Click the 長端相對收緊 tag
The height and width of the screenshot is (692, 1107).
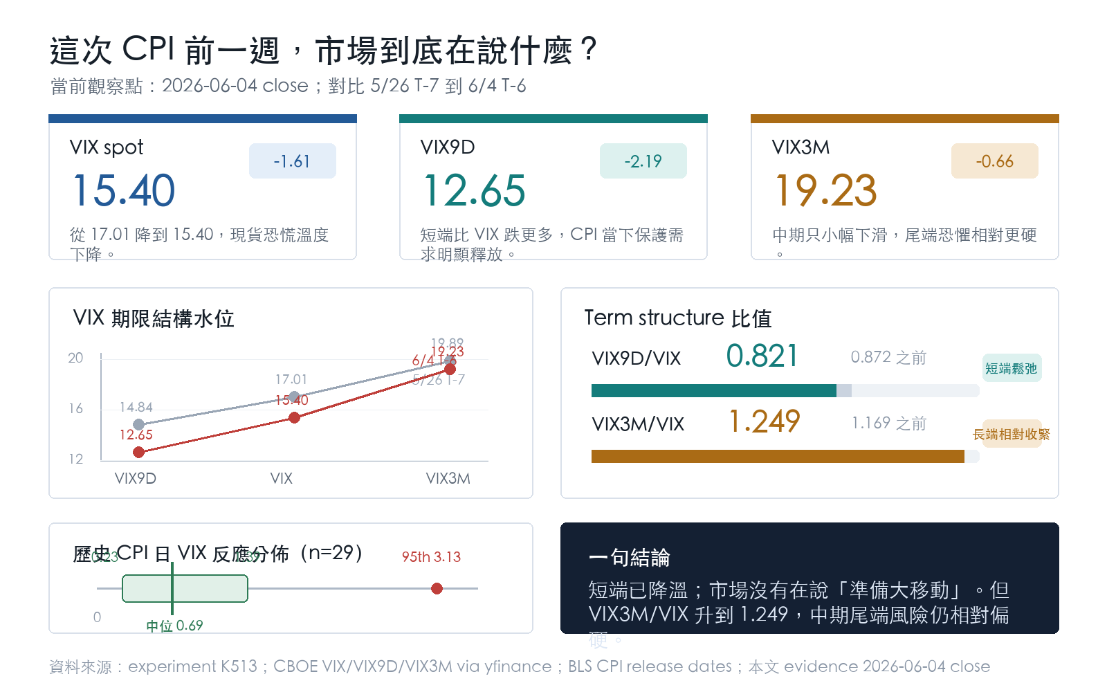(1012, 434)
